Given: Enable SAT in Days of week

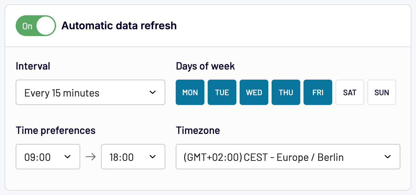Looking at the screenshot, I should 350,93.
